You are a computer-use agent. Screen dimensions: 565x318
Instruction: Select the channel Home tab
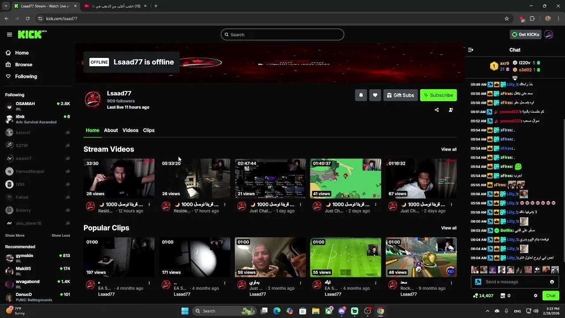92,130
